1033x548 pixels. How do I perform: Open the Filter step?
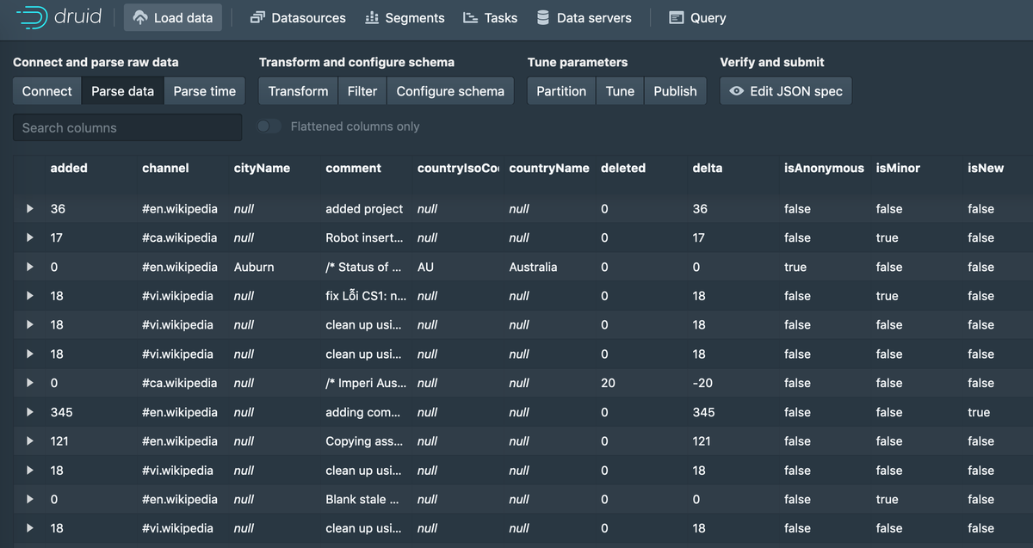click(362, 91)
